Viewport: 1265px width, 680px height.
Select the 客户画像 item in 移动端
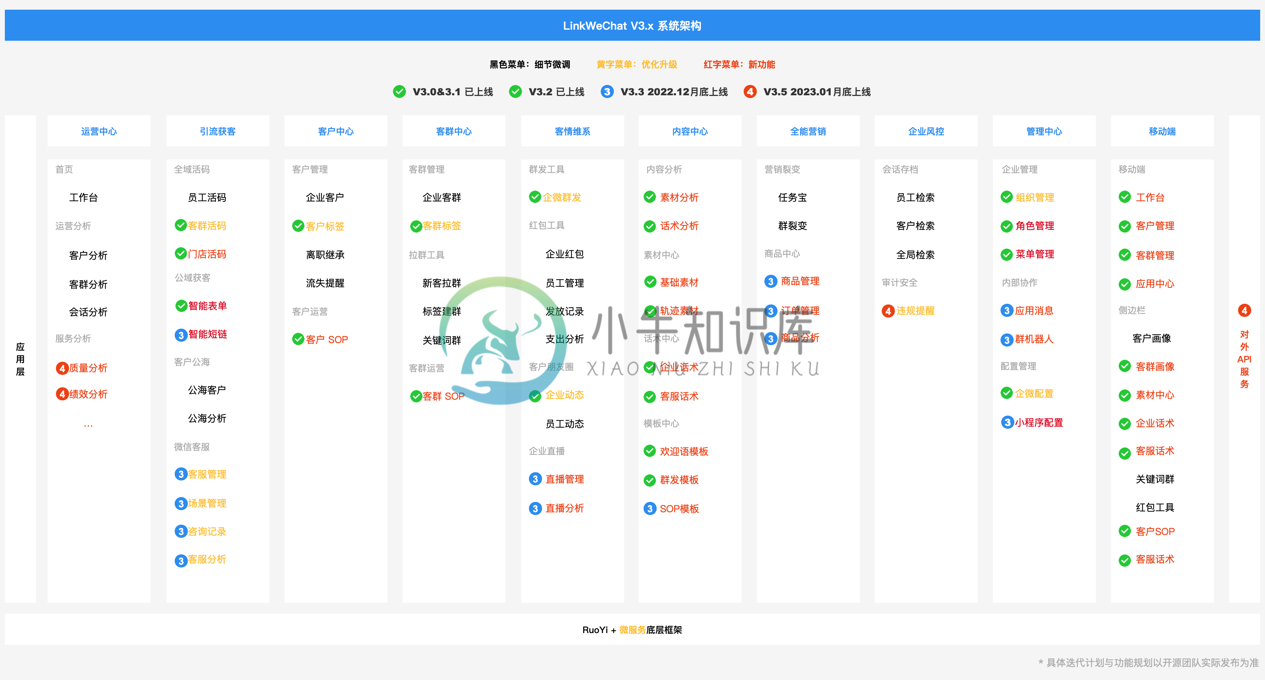click(1151, 338)
